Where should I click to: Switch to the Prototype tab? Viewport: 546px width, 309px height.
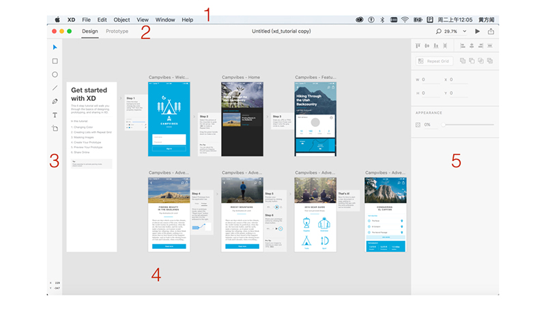click(x=117, y=31)
